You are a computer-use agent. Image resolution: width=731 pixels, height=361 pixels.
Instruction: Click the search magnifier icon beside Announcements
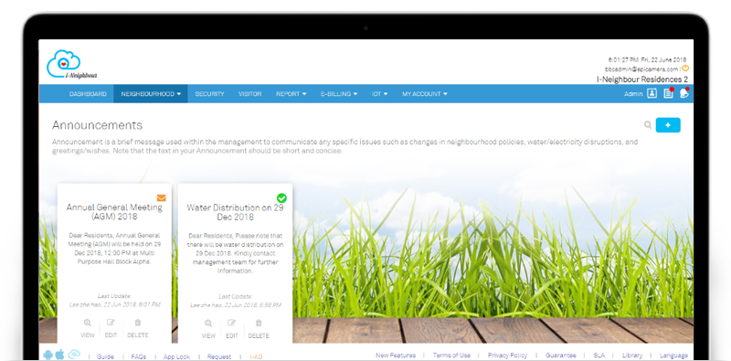point(648,125)
